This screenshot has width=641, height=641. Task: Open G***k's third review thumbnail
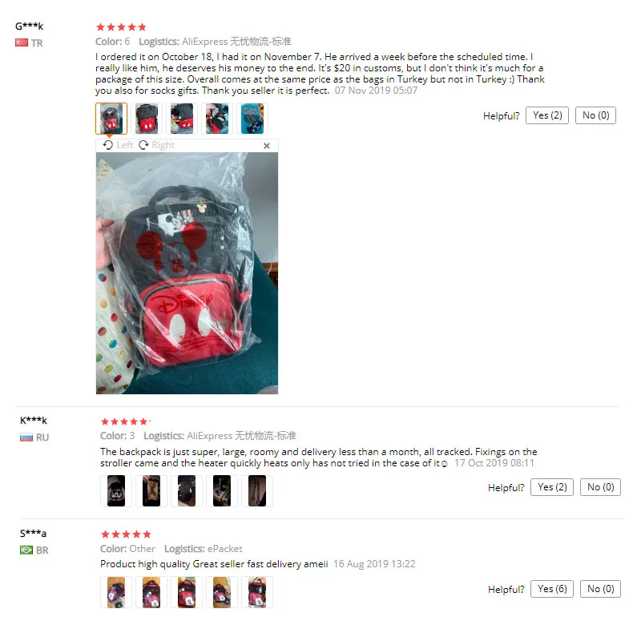[x=182, y=119]
